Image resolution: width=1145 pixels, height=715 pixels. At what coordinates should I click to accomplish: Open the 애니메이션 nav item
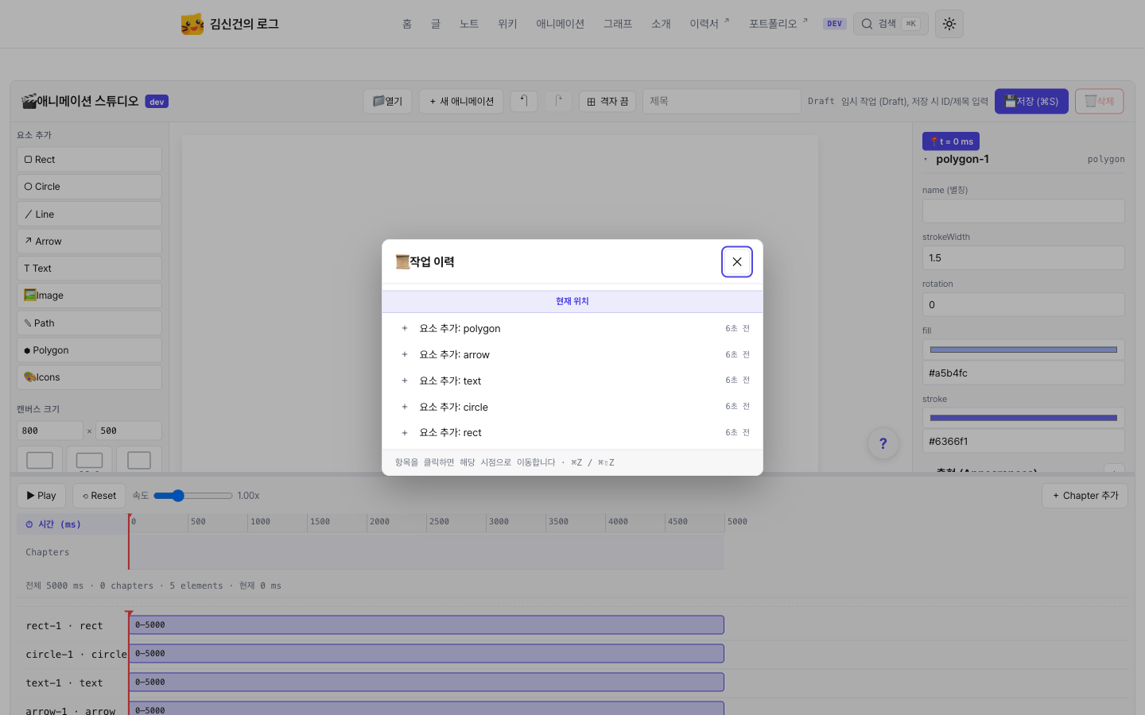click(560, 24)
